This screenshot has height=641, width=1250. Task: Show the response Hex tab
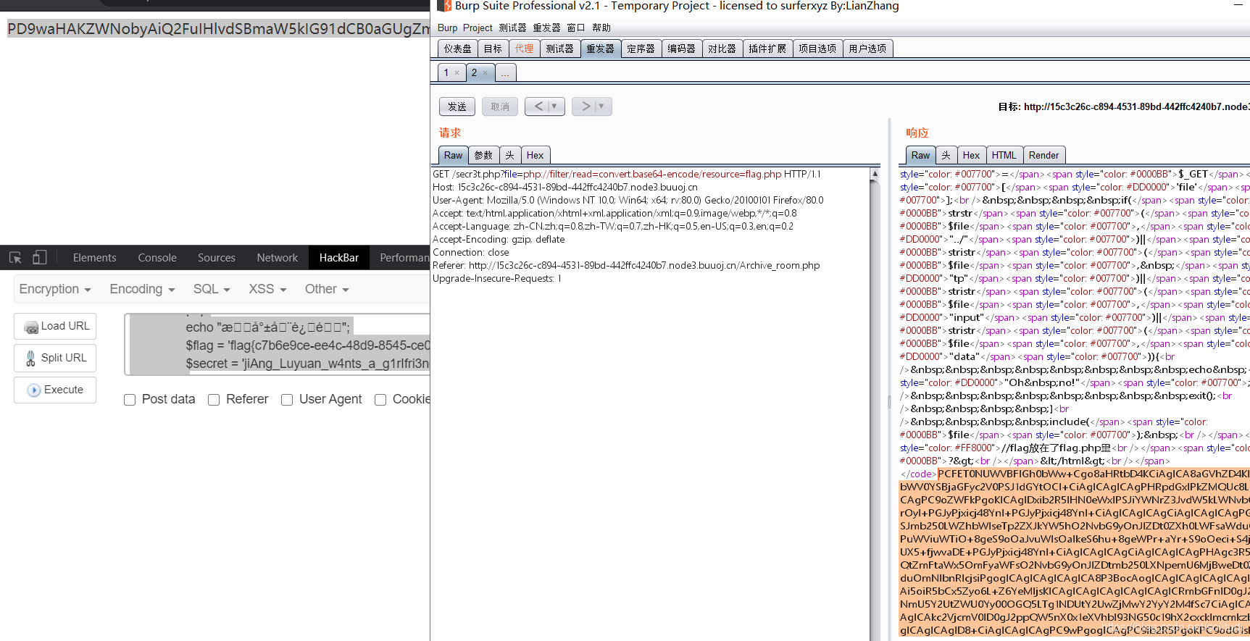pos(971,155)
